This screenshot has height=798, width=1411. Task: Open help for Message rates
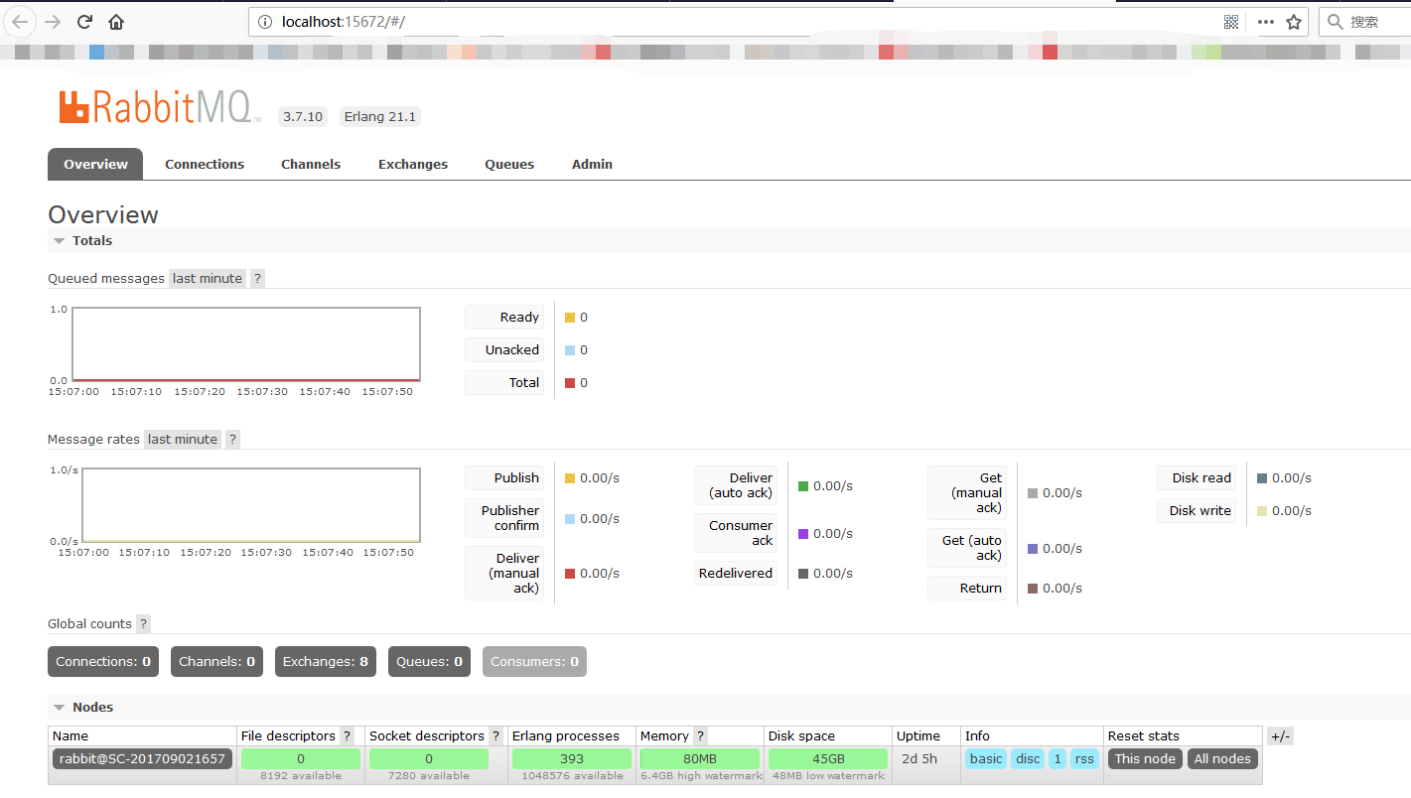232,440
